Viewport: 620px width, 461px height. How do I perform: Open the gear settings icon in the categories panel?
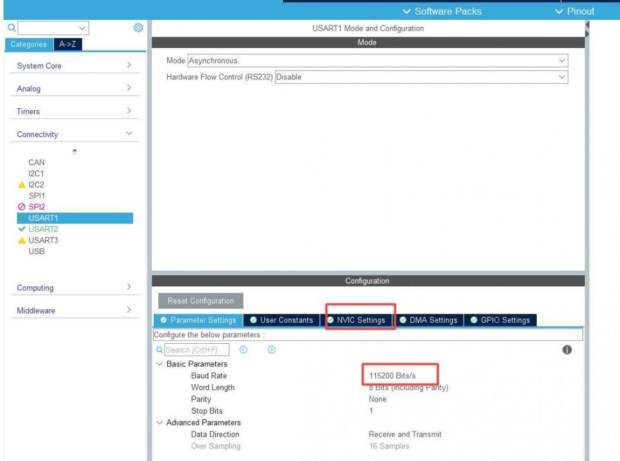tap(138, 28)
